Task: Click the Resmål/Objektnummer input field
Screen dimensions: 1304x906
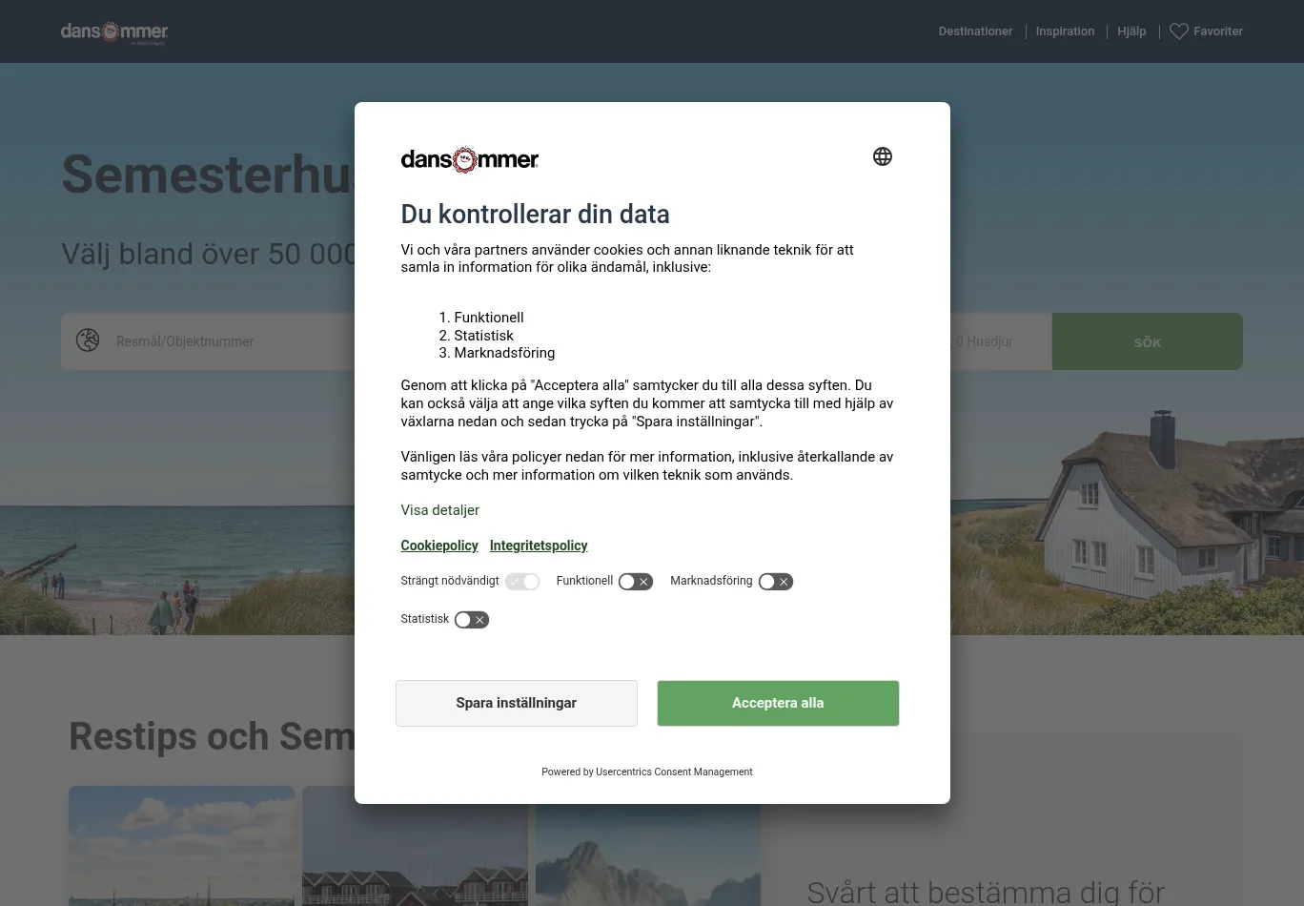Action: (x=229, y=341)
